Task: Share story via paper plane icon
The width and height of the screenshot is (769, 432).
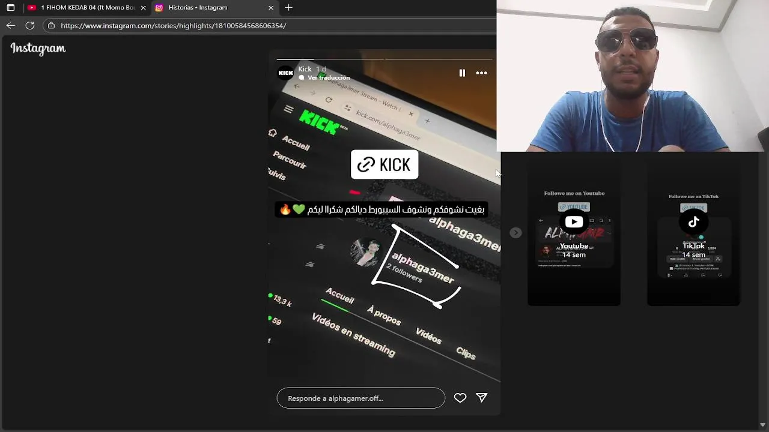Action: (x=482, y=398)
